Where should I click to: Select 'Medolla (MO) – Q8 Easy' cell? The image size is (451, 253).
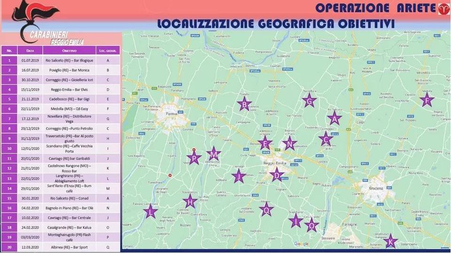pyautogui.click(x=69, y=109)
